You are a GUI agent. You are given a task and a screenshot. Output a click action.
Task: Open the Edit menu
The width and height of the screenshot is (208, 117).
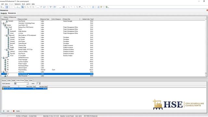pos(3,4)
